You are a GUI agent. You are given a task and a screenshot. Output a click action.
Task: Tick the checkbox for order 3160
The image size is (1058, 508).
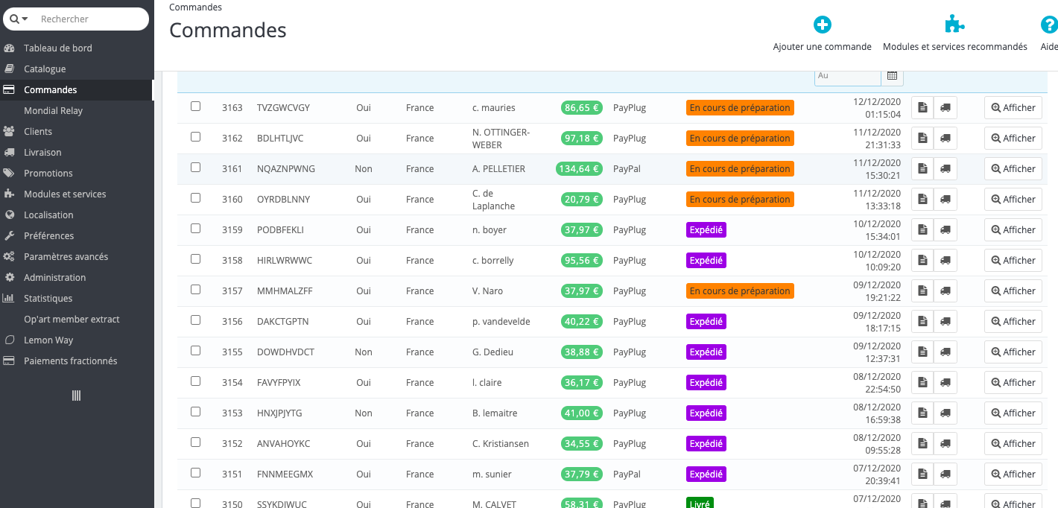pos(195,198)
